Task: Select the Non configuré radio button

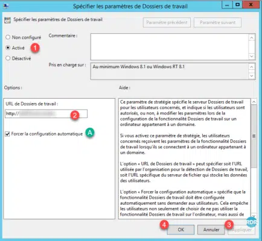Action: click(8, 37)
